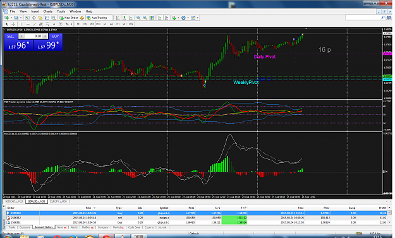Switch to the EURJPY chart tab
This screenshot has width=395, height=238.
pos(58,201)
